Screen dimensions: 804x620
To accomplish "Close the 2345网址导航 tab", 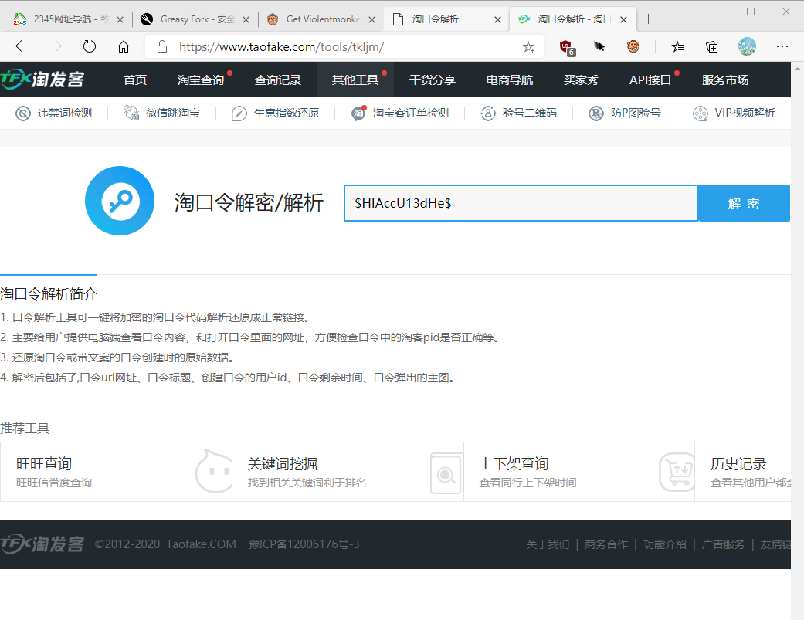I will click(x=120, y=19).
